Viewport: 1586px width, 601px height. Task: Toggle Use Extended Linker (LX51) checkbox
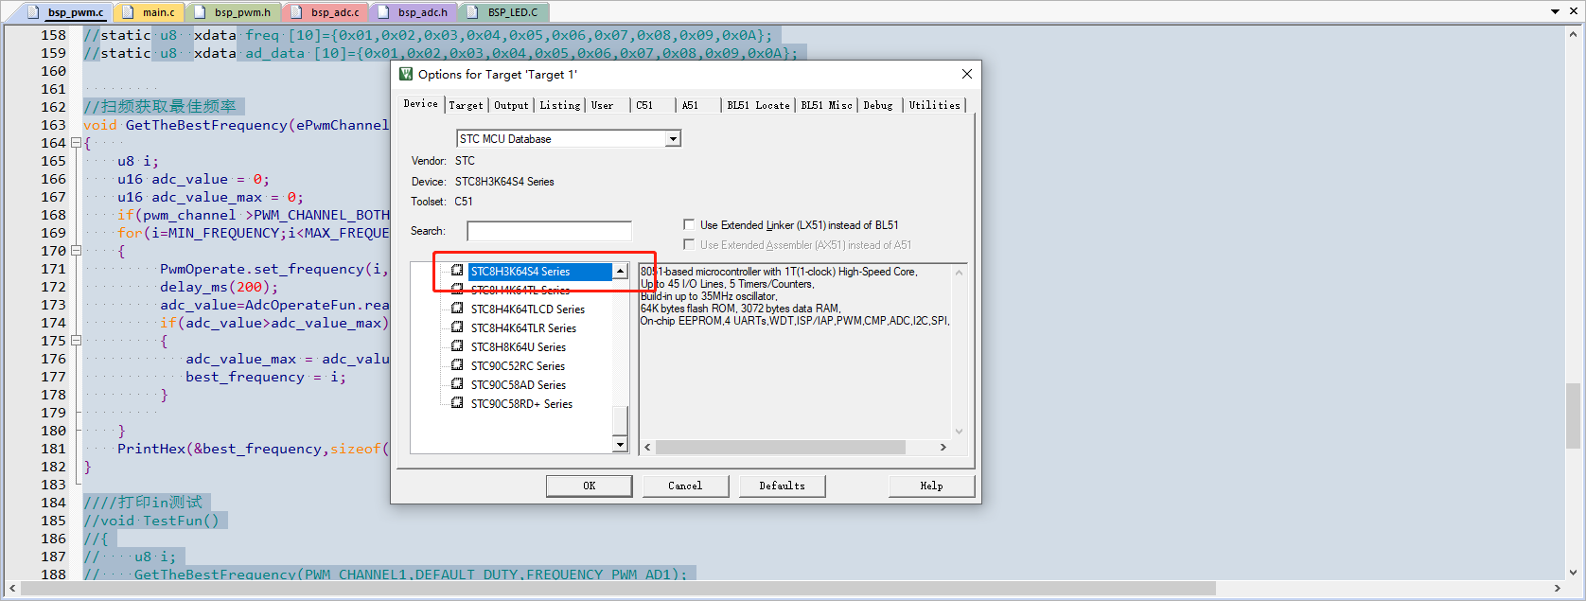tap(689, 224)
